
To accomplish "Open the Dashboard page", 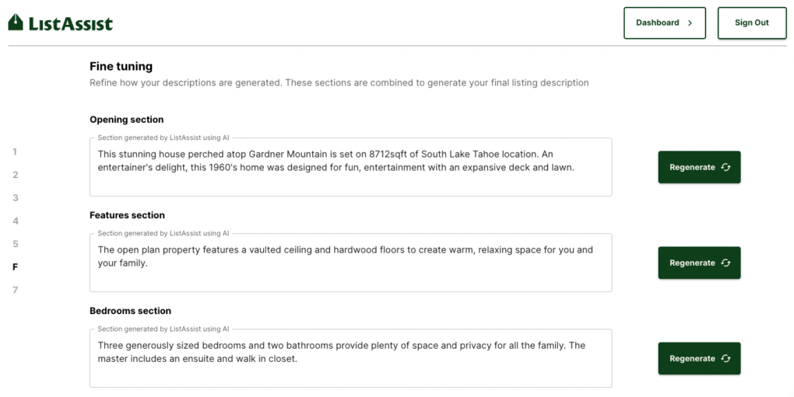I will tap(664, 23).
